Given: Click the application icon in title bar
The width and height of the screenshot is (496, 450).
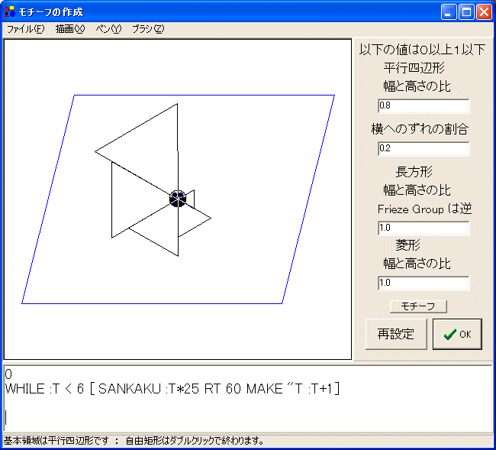Looking at the screenshot, I should click(x=10, y=11).
